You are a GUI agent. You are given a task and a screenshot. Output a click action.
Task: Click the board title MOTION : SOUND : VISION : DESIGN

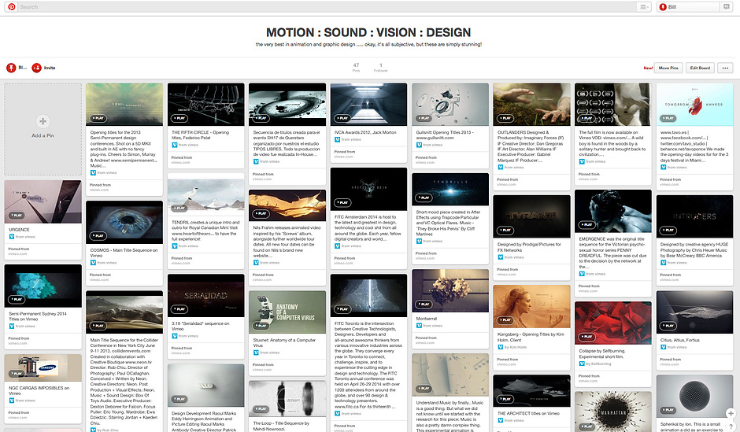pyautogui.click(x=368, y=32)
